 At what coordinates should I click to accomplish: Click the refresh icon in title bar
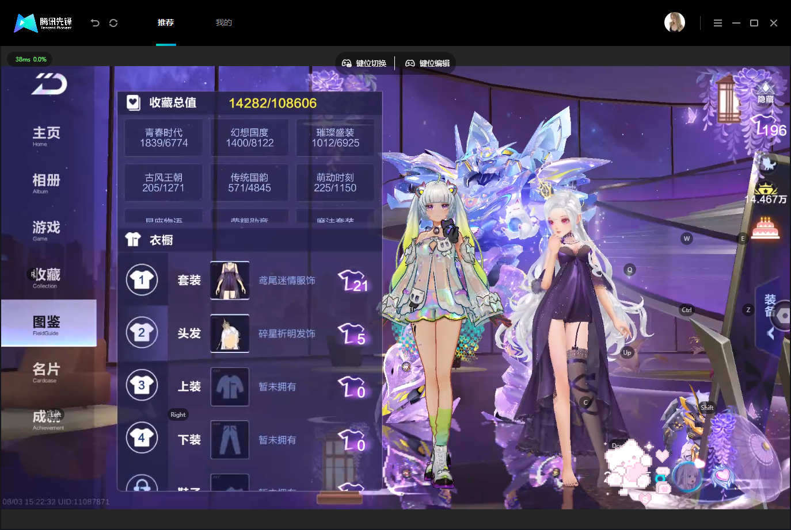pyautogui.click(x=113, y=23)
